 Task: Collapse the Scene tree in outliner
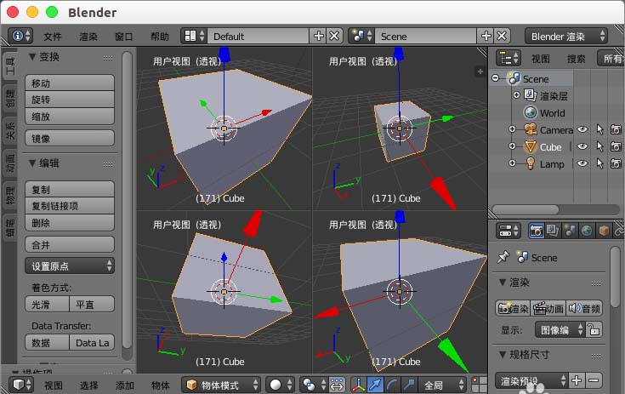click(496, 77)
